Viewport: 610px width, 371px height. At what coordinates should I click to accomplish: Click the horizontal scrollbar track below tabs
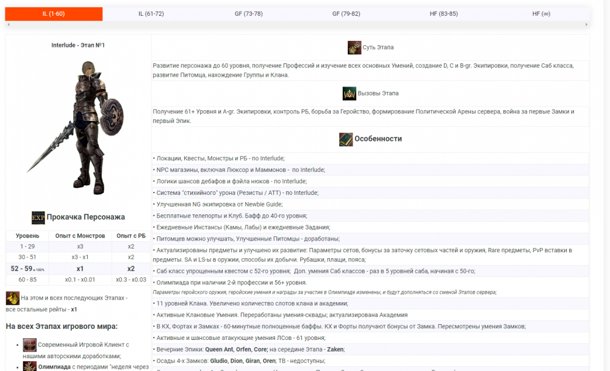[297, 24]
